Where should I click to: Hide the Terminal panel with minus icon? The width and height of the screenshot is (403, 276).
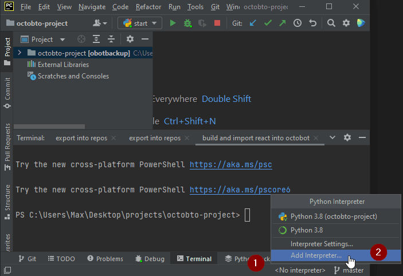point(362,137)
